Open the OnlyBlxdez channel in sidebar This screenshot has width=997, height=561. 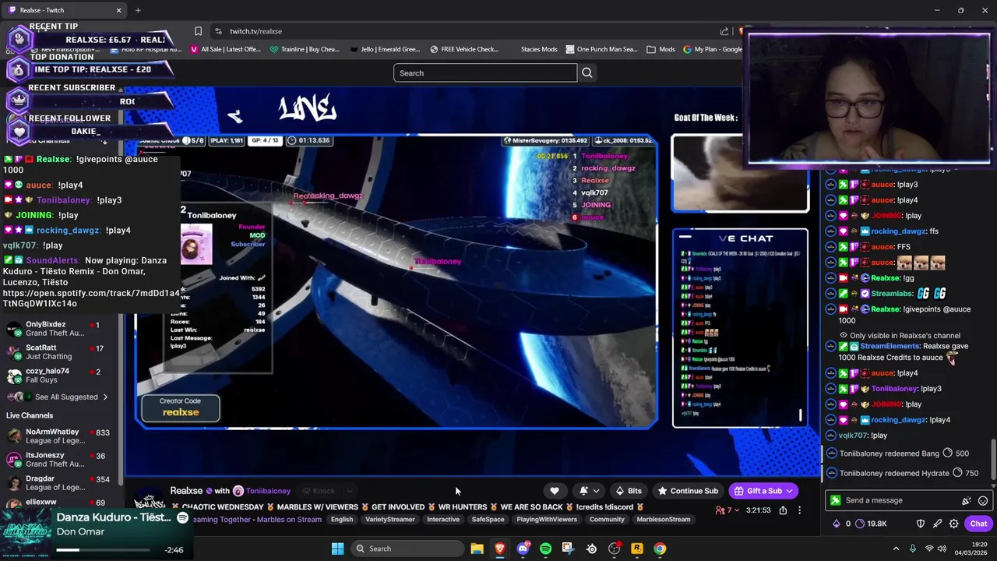[x=59, y=329]
